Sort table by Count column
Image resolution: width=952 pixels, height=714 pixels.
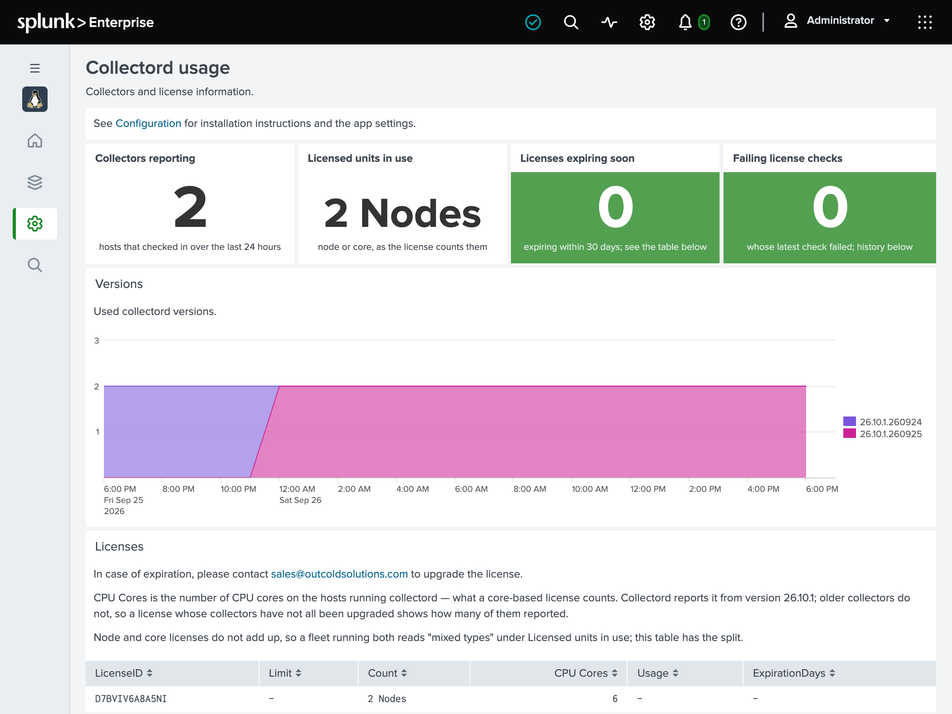click(387, 673)
